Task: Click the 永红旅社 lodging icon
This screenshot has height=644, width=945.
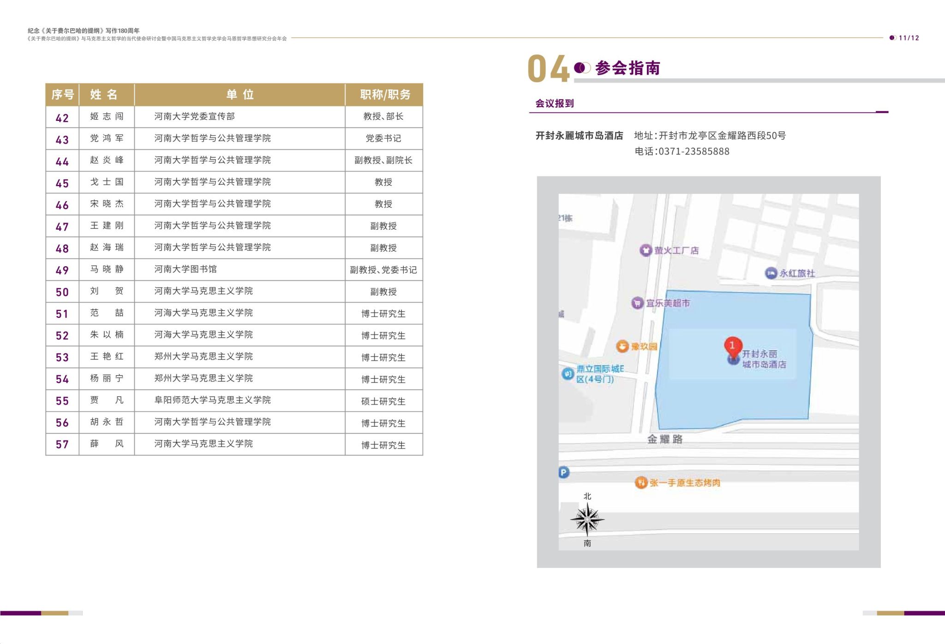Action: pyautogui.click(x=771, y=273)
